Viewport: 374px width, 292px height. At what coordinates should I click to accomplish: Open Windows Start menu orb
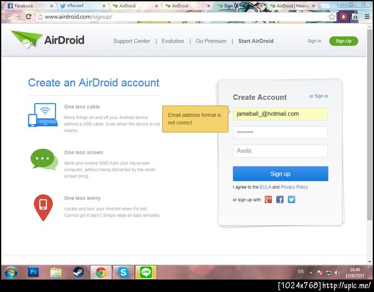[x=11, y=272]
